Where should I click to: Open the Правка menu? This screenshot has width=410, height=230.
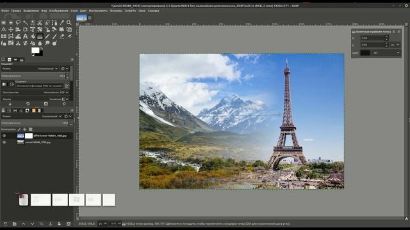[16, 11]
